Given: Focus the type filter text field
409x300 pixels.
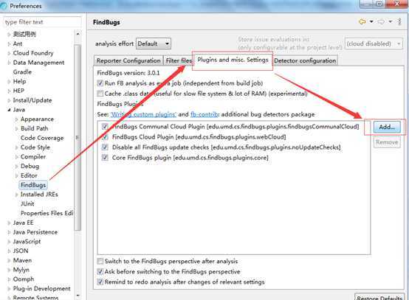Looking at the screenshot, I should (x=42, y=22).
